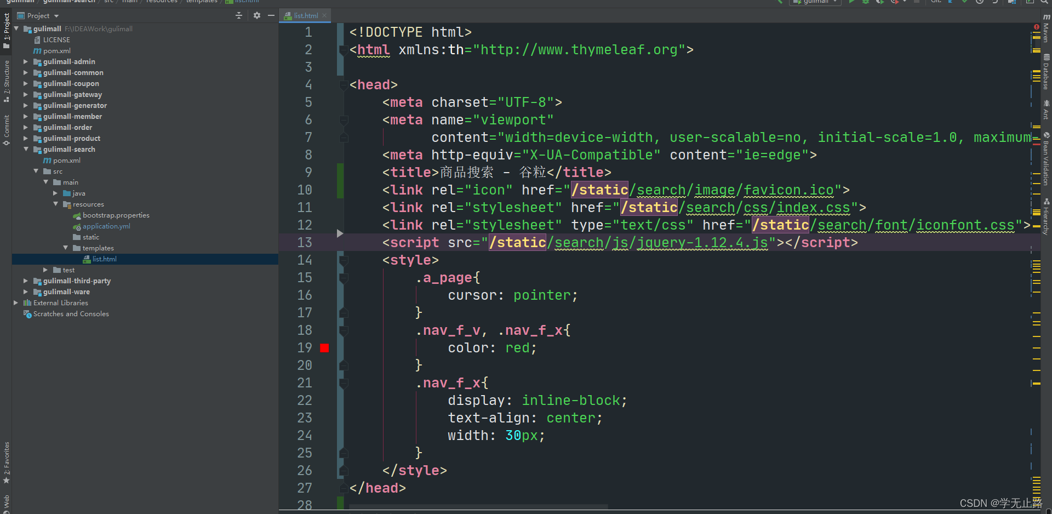Image resolution: width=1052 pixels, height=514 pixels.
Task: Fold the html tag at line 2
Action: [344, 50]
